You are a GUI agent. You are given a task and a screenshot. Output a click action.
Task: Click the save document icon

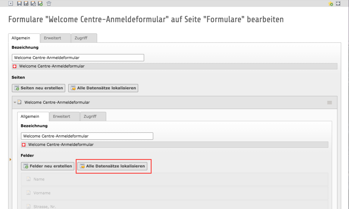19,3
